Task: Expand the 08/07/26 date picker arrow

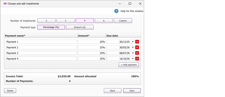Action: coord(133,53)
